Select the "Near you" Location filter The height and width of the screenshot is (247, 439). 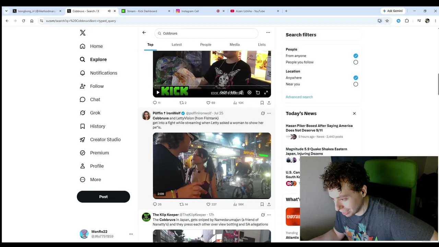(356, 84)
